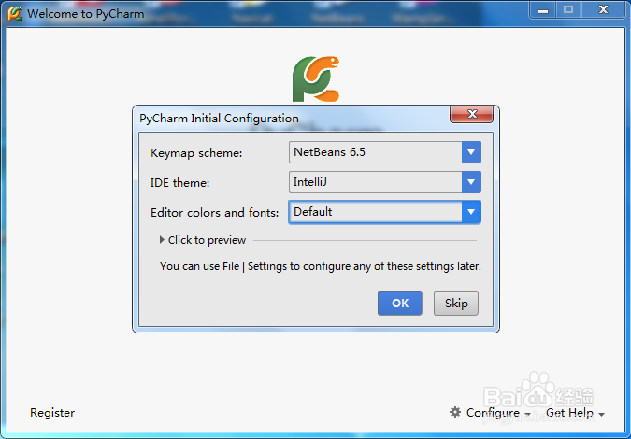This screenshot has height=439, width=631.
Task: Open the IDE theme dropdown
Action: pyautogui.click(x=385, y=182)
